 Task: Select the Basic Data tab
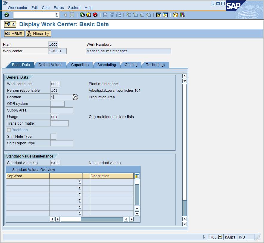point(21,65)
